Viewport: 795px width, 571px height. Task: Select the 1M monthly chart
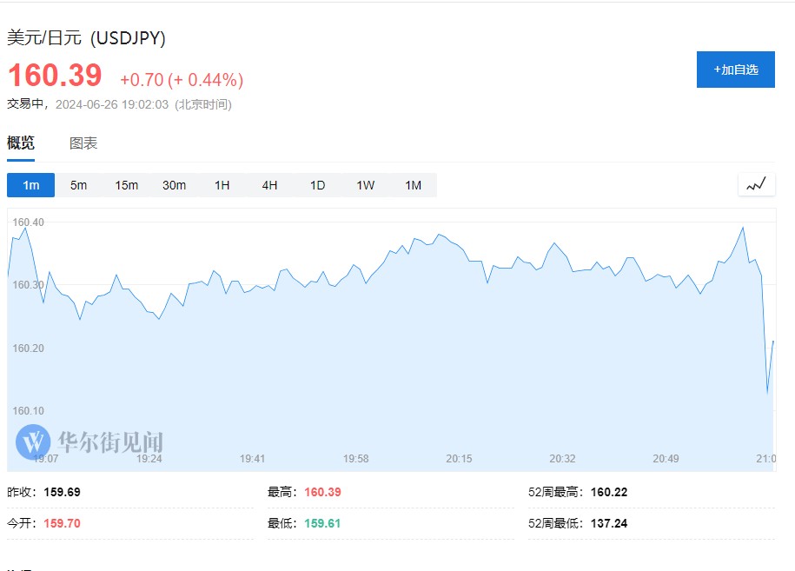pyautogui.click(x=413, y=185)
